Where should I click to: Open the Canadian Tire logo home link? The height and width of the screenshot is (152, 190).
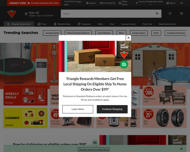click(x=12, y=14)
